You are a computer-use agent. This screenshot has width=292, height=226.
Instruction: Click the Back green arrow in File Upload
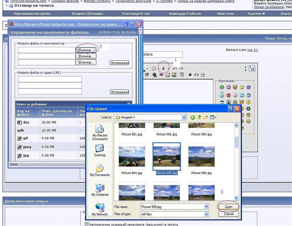tap(193, 117)
